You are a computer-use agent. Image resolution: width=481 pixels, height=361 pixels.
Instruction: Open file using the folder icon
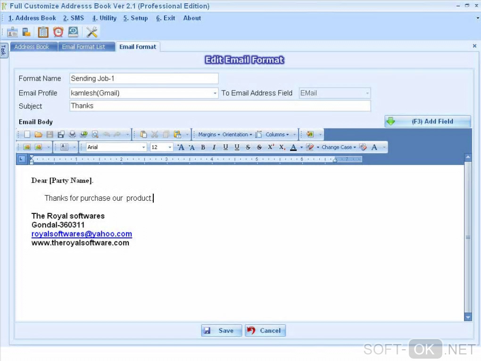(x=38, y=134)
